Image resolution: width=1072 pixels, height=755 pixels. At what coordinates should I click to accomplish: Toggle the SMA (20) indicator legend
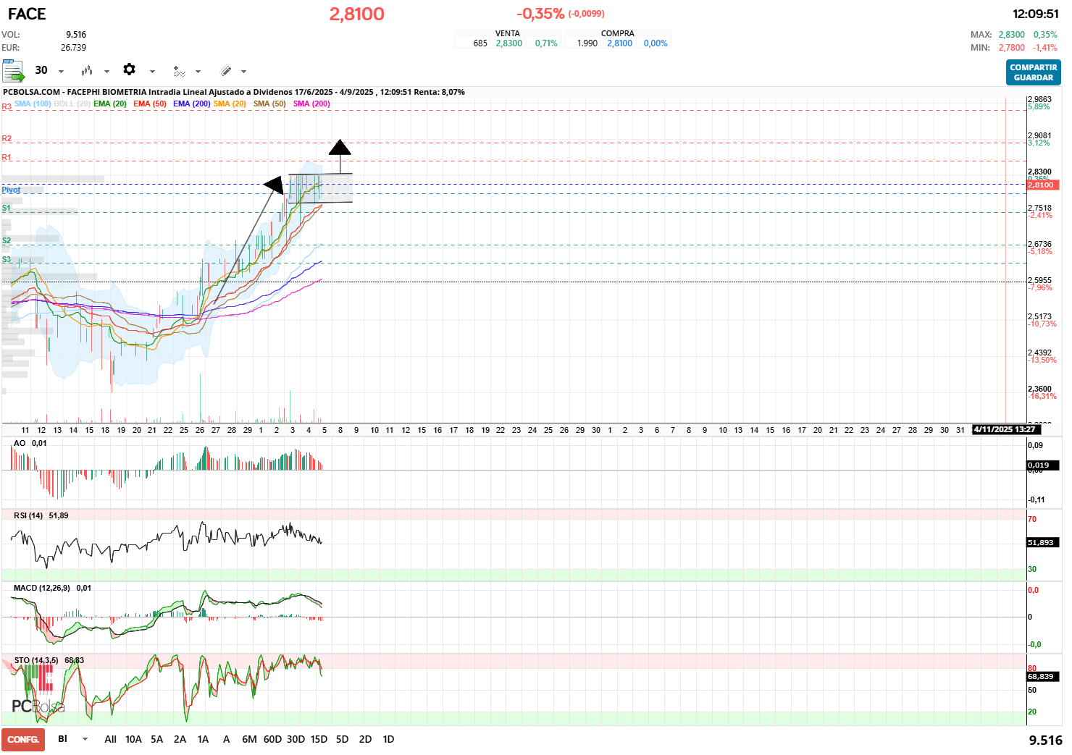(x=230, y=104)
